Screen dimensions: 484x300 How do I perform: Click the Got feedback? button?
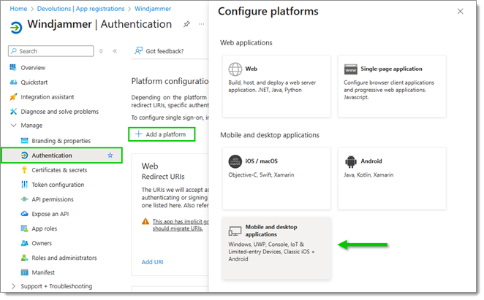159,51
